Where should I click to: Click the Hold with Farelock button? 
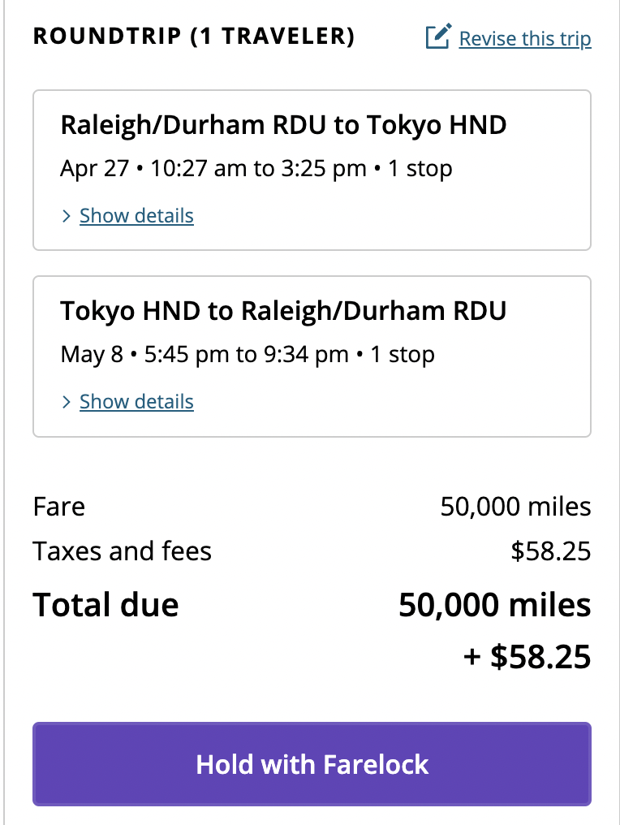click(x=312, y=764)
